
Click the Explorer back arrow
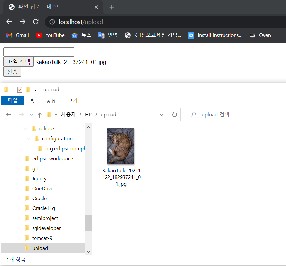click(x=9, y=115)
